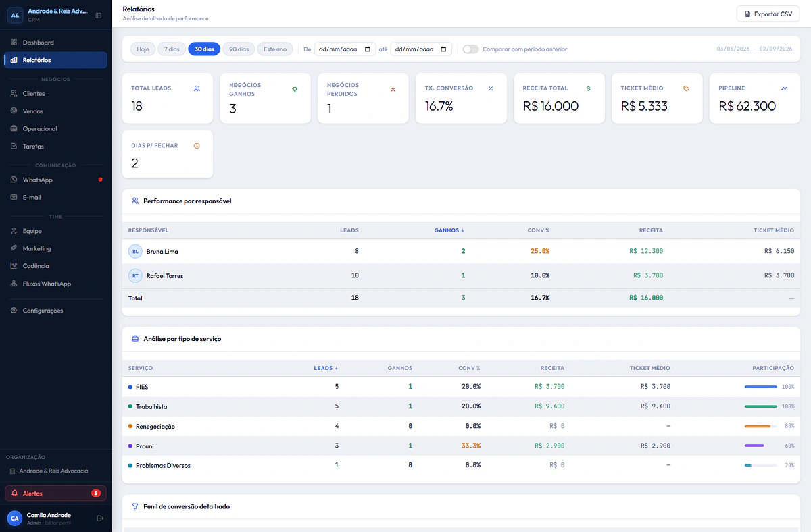Open calendar picker of De date
This screenshot has height=532, width=811.
tap(368, 49)
